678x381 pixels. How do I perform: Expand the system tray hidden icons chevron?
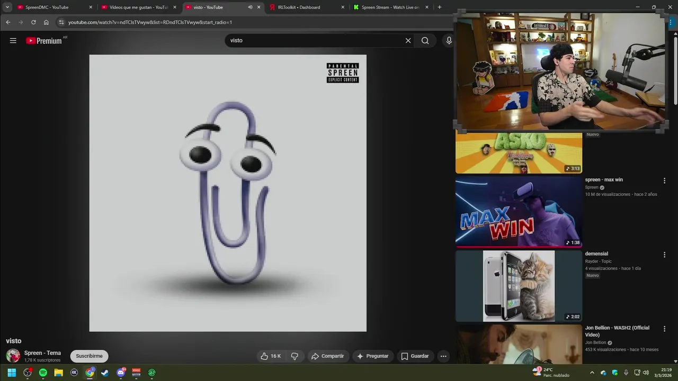592,373
